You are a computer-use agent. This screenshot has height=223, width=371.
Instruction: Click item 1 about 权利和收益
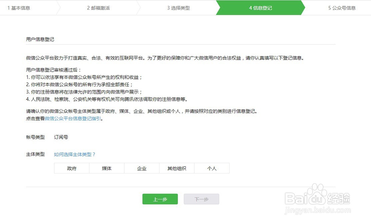[84, 77]
